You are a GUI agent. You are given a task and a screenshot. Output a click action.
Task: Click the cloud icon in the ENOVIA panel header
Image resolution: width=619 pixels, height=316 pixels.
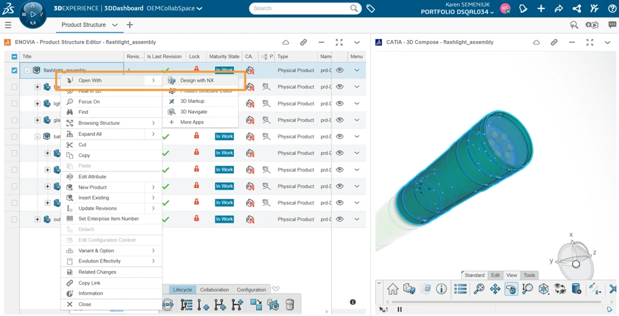286,42
